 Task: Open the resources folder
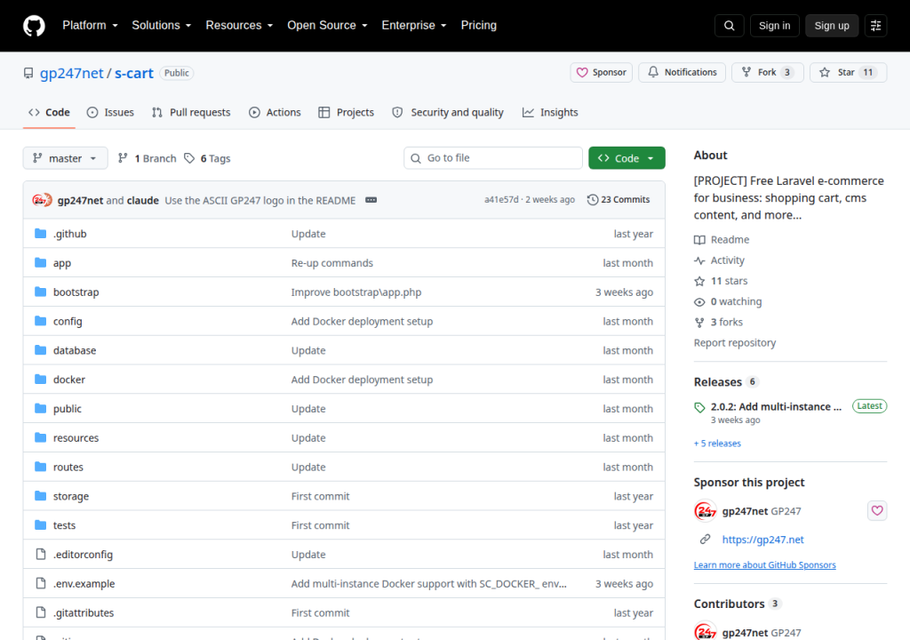click(x=76, y=438)
